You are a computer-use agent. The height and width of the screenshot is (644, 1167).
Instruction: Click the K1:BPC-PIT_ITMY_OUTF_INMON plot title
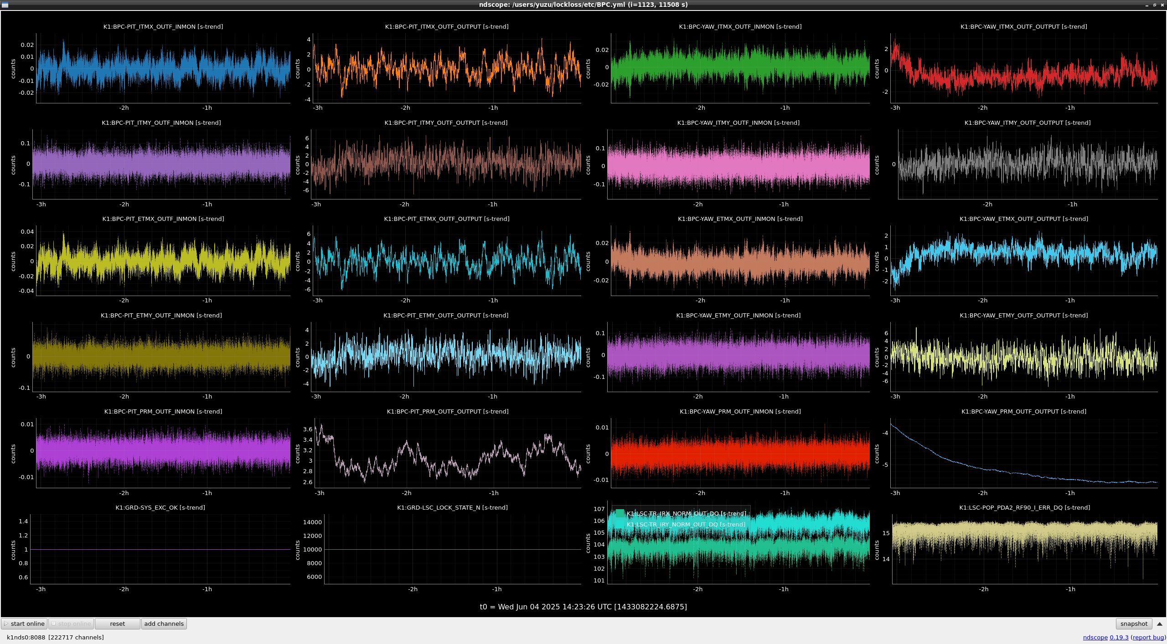point(161,123)
